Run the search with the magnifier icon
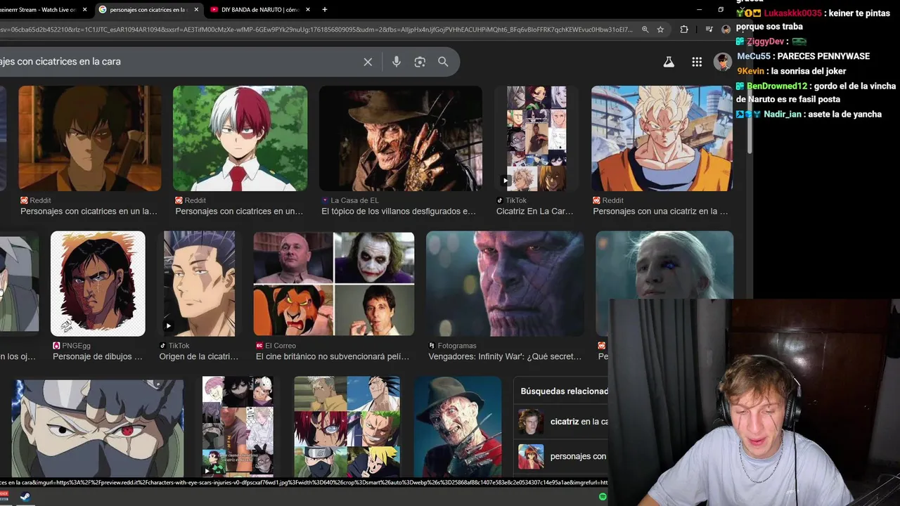Viewport: 900px width, 506px height. (443, 62)
